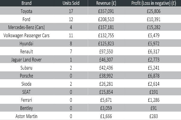Select the Bentley brand cell

[x=27, y=108]
